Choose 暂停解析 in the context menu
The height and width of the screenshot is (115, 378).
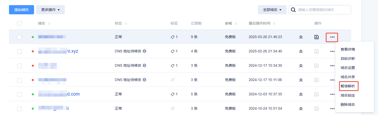pyautogui.click(x=348, y=86)
